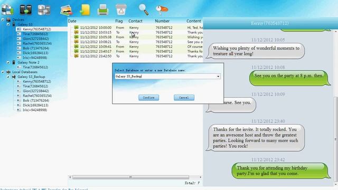
Task: Collapse the Galaxy S3_Backup node
Action: tap(8, 77)
